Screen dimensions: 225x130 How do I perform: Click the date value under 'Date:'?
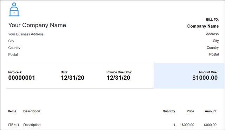72,78
